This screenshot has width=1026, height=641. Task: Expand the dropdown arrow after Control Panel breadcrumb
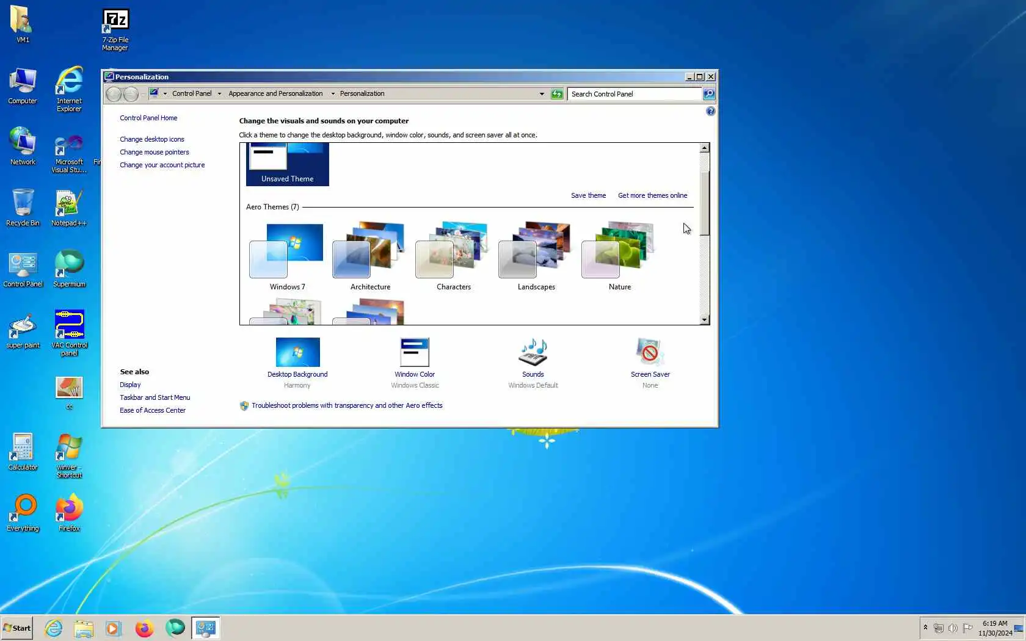[x=219, y=94]
